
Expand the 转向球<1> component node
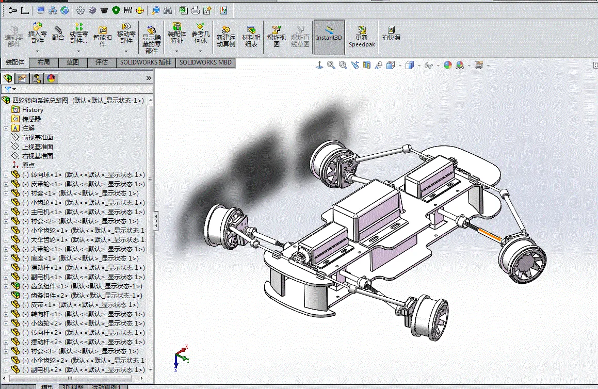point(6,175)
